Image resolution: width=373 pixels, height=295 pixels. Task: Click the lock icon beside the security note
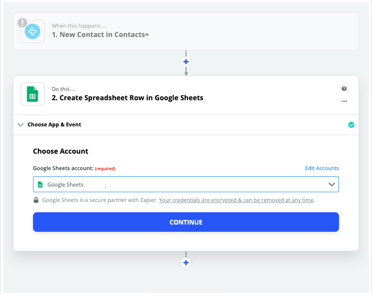pyautogui.click(x=36, y=200)
